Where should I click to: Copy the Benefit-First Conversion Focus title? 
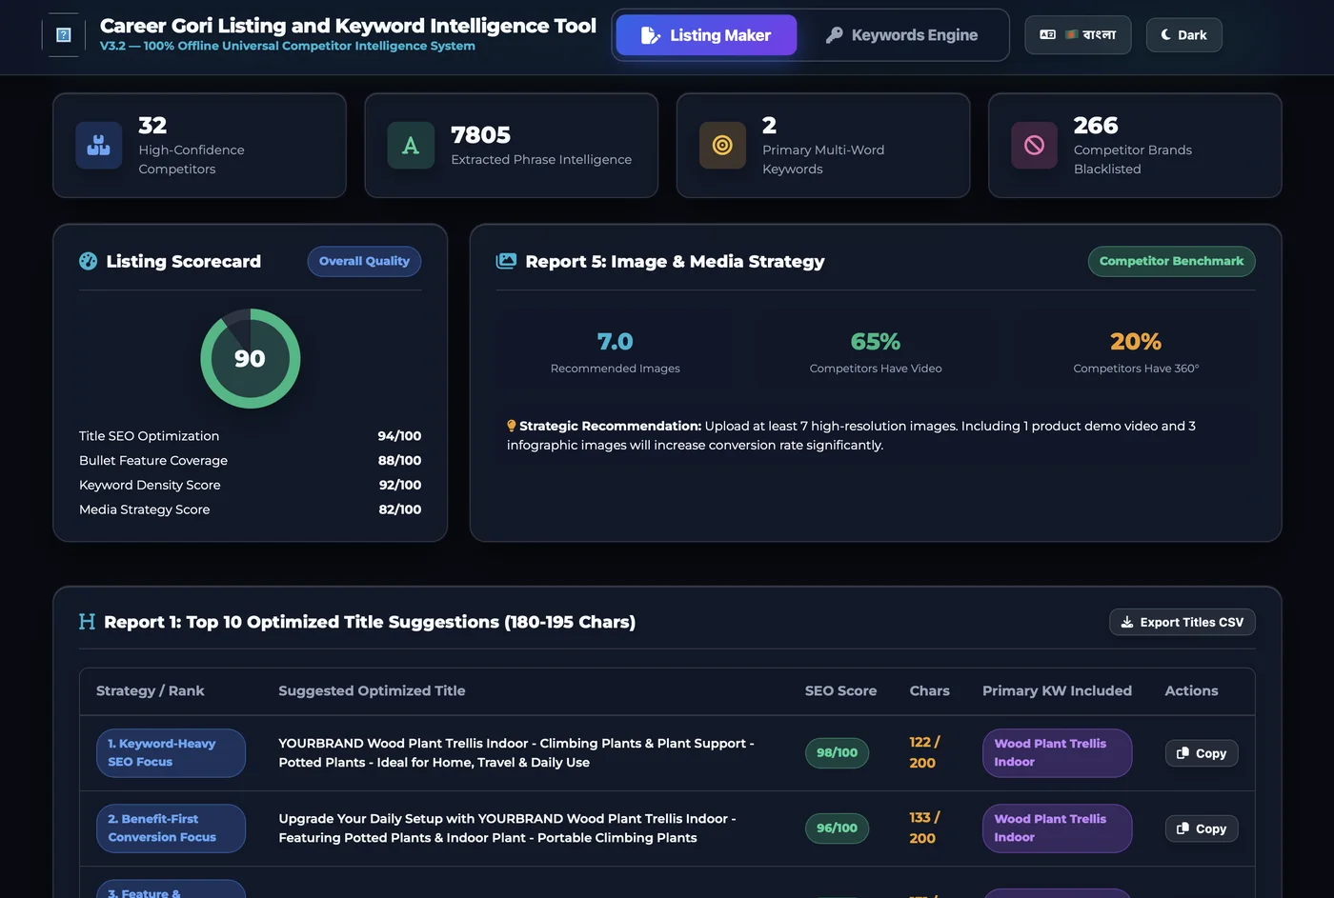point(1202,828)
